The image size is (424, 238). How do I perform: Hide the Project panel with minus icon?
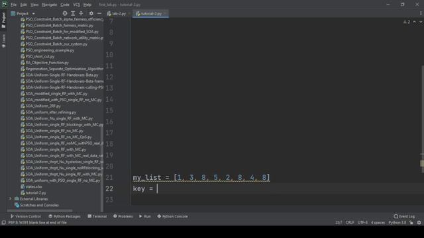99,13
